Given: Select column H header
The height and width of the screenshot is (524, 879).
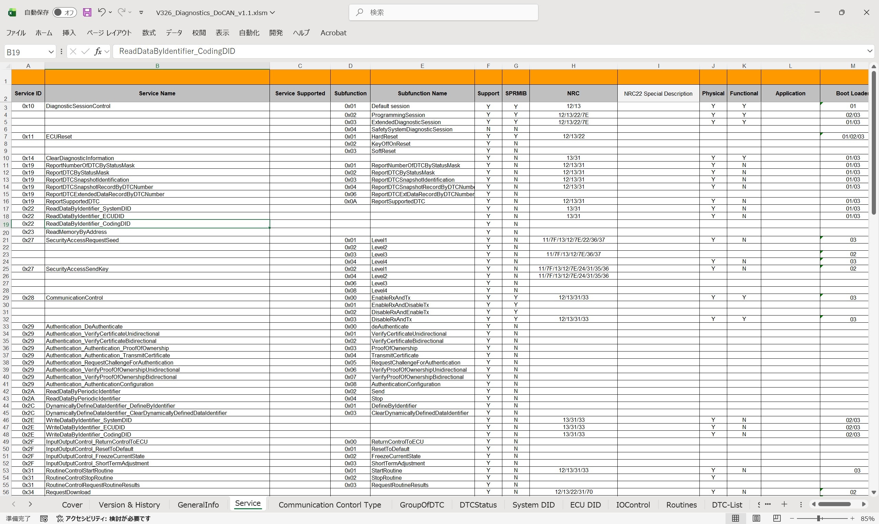Looking at the screenshot, I should coord(573,66).
